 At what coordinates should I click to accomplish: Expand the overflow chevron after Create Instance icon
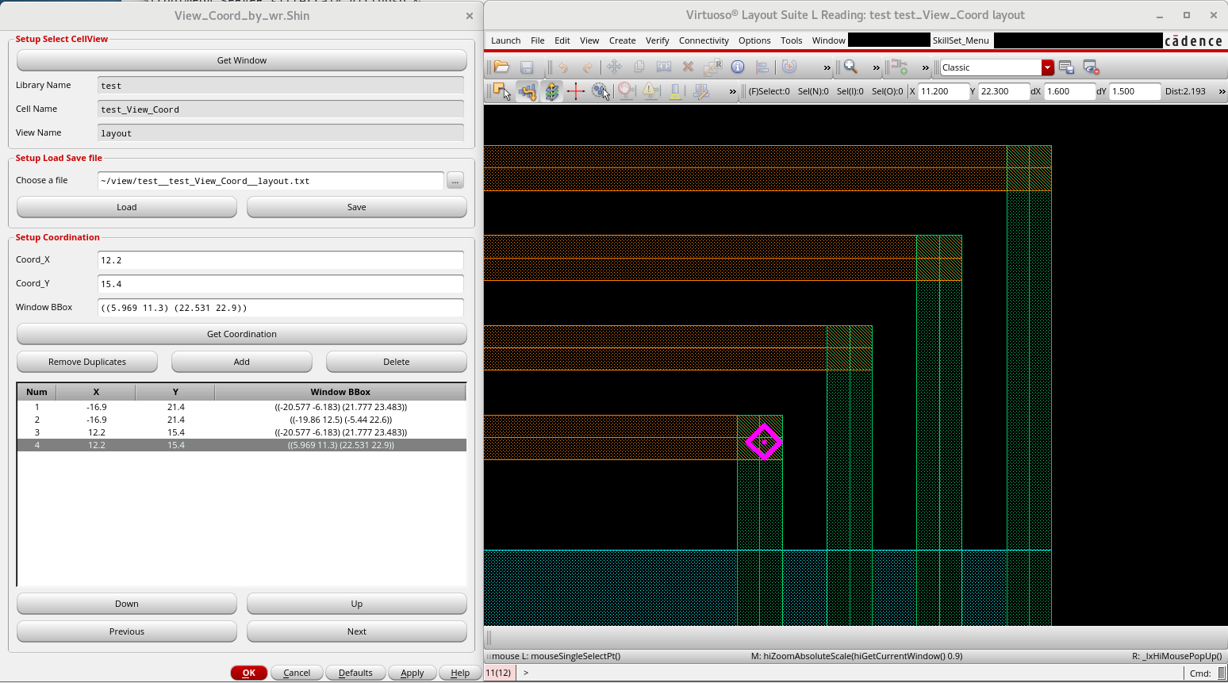tap(925, 68)
